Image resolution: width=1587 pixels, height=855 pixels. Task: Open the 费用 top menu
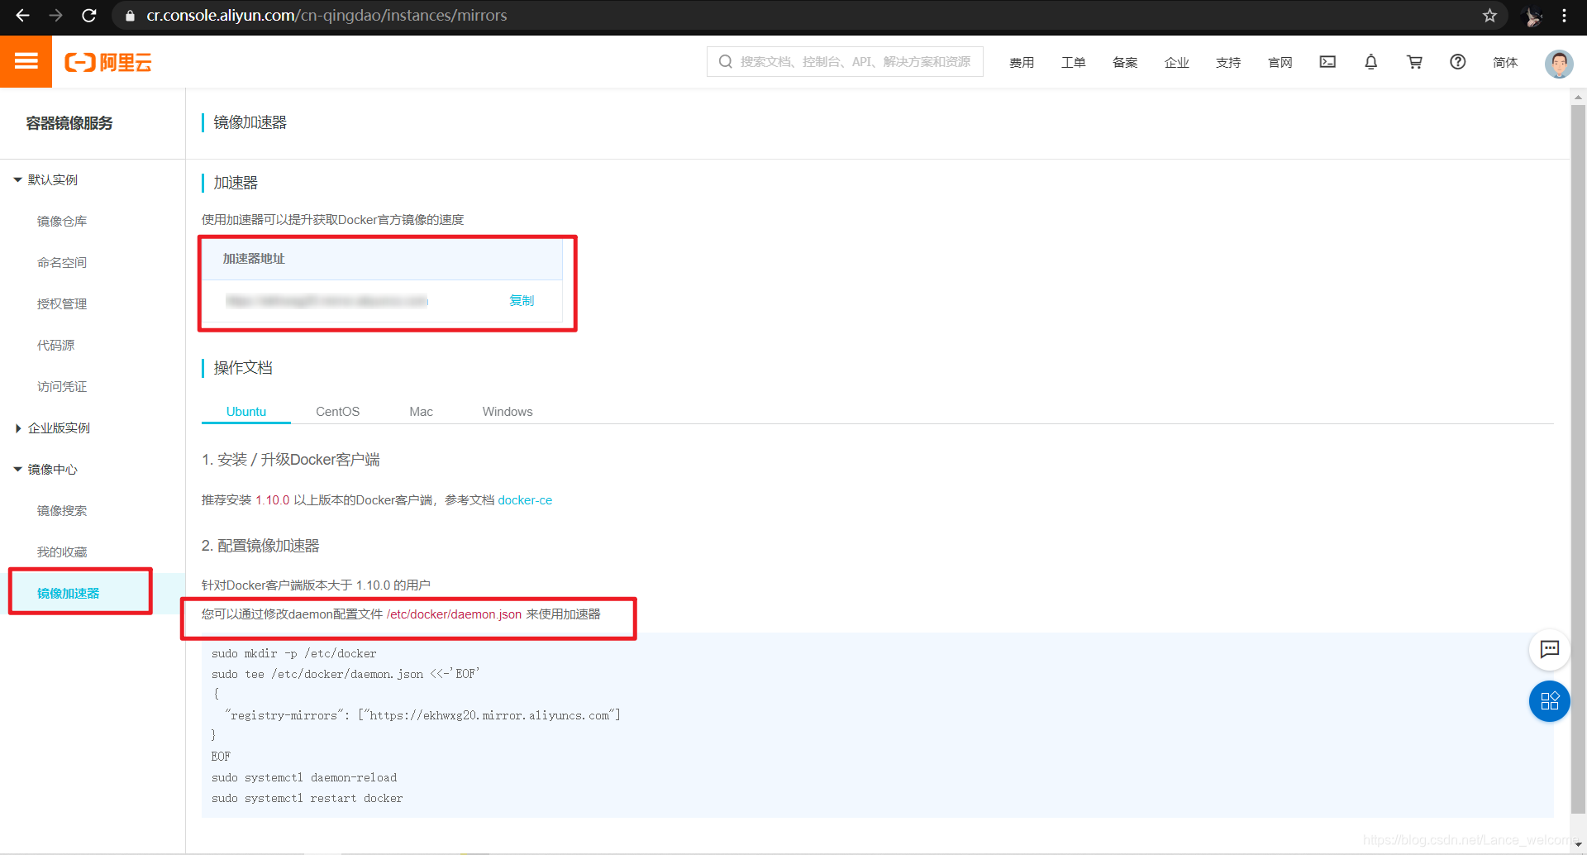[x=1022, y=62]
